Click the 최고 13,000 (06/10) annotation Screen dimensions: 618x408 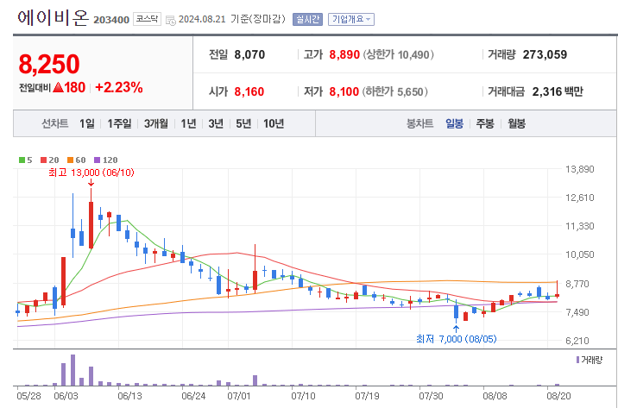coord(91,173)
